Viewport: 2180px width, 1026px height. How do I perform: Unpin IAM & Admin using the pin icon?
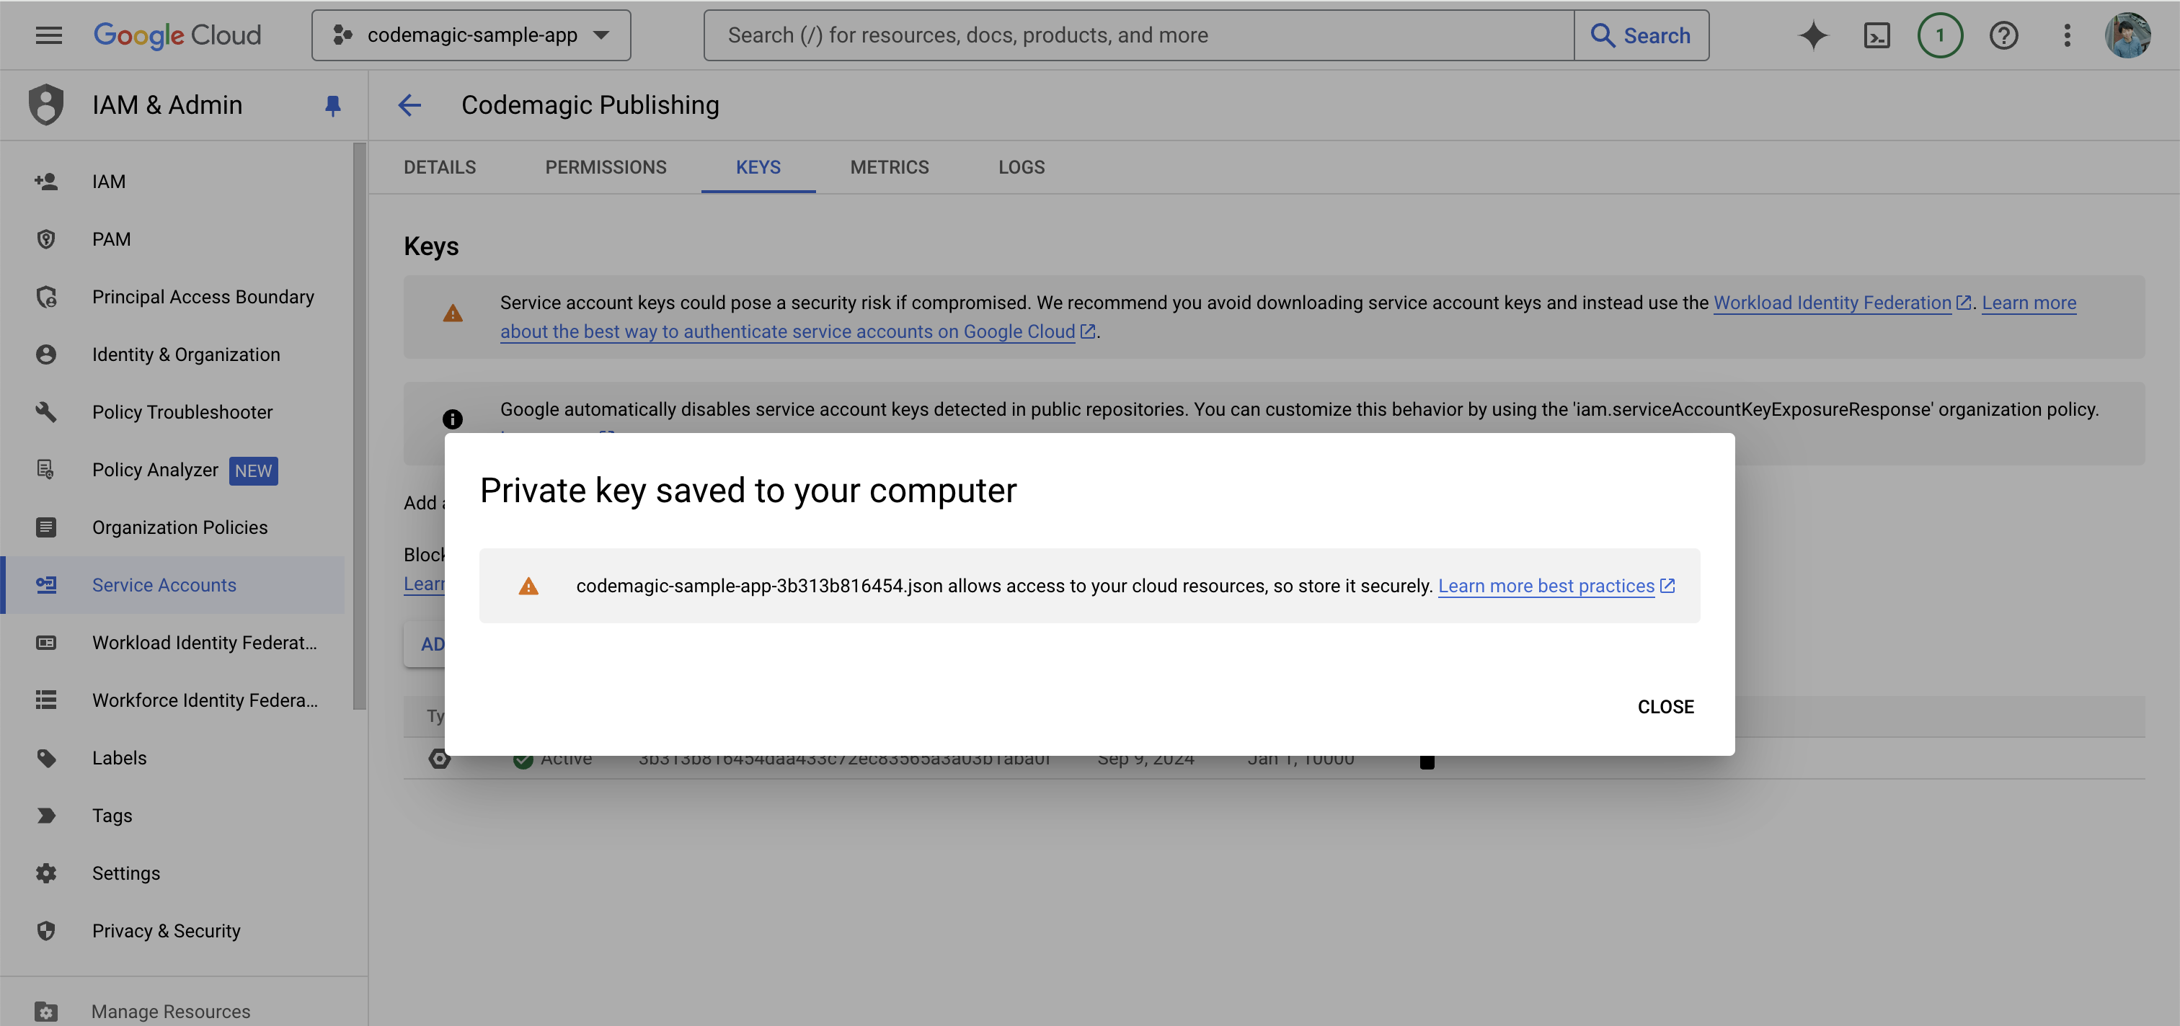[x=332, y=106]
